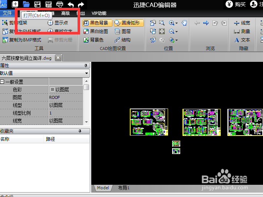Select the 线型 property value cell
Screen dimensions: 263x197
[66, 105]
